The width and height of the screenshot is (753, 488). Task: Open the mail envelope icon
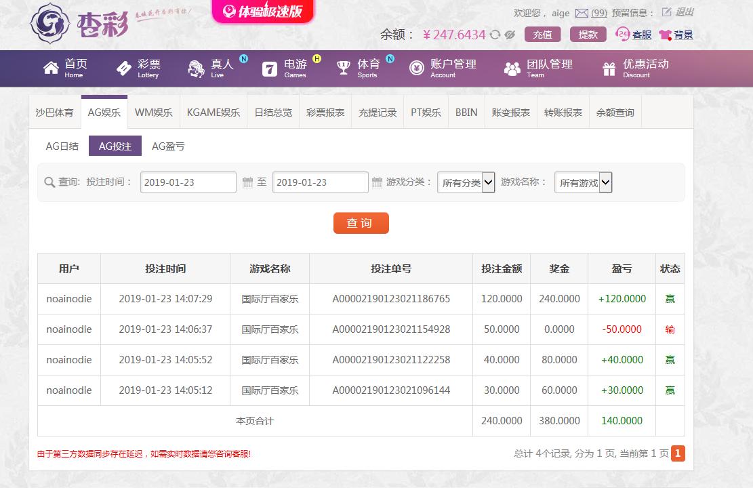click(x=582, y=14)
